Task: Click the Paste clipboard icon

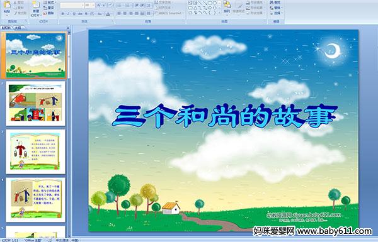Action: click(7, 5)
